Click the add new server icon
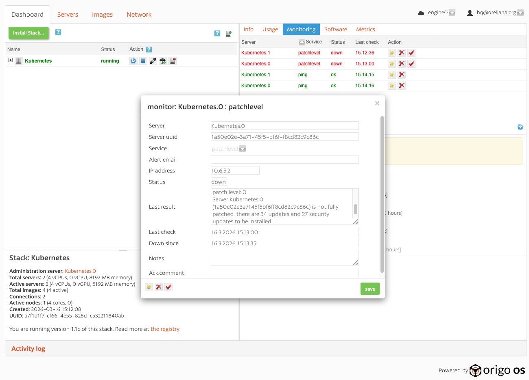 [x=229, y=33]
